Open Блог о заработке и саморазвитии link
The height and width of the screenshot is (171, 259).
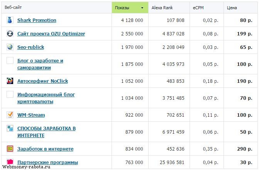40,64
